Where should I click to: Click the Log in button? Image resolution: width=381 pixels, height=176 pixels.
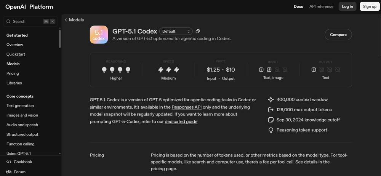pyautogui.click(x=347, y=6)
